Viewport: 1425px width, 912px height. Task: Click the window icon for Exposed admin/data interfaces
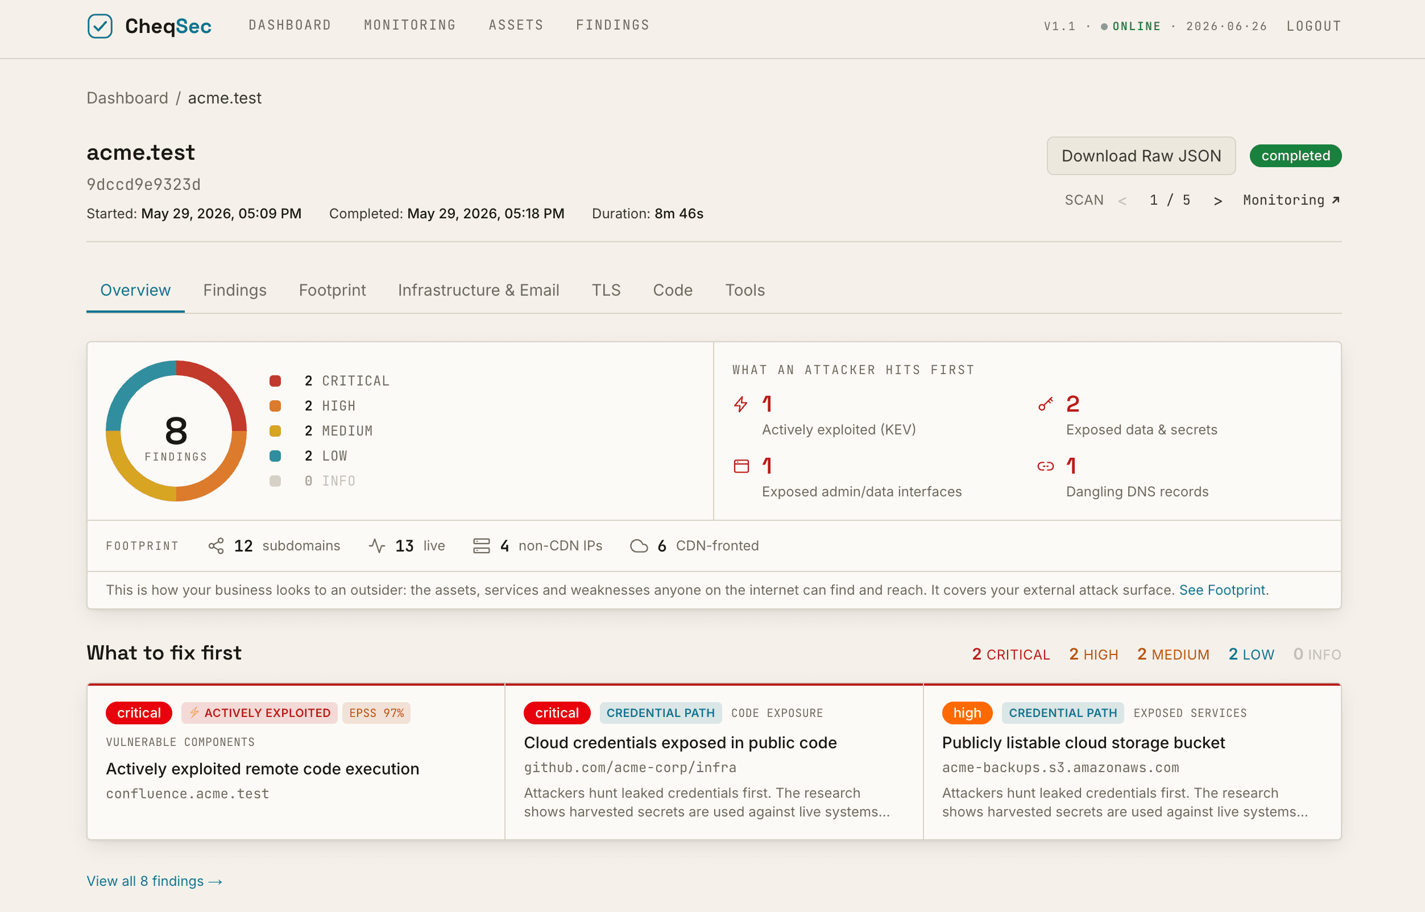coord(741,467)
